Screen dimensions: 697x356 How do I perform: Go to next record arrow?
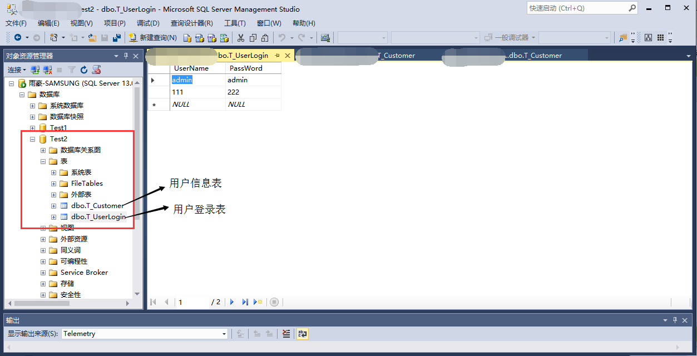[x=232, y=302]
